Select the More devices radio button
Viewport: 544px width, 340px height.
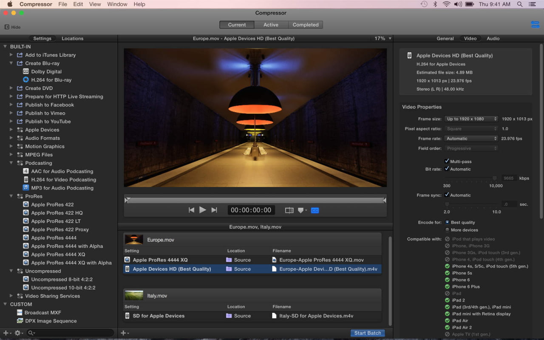(447, 230)
